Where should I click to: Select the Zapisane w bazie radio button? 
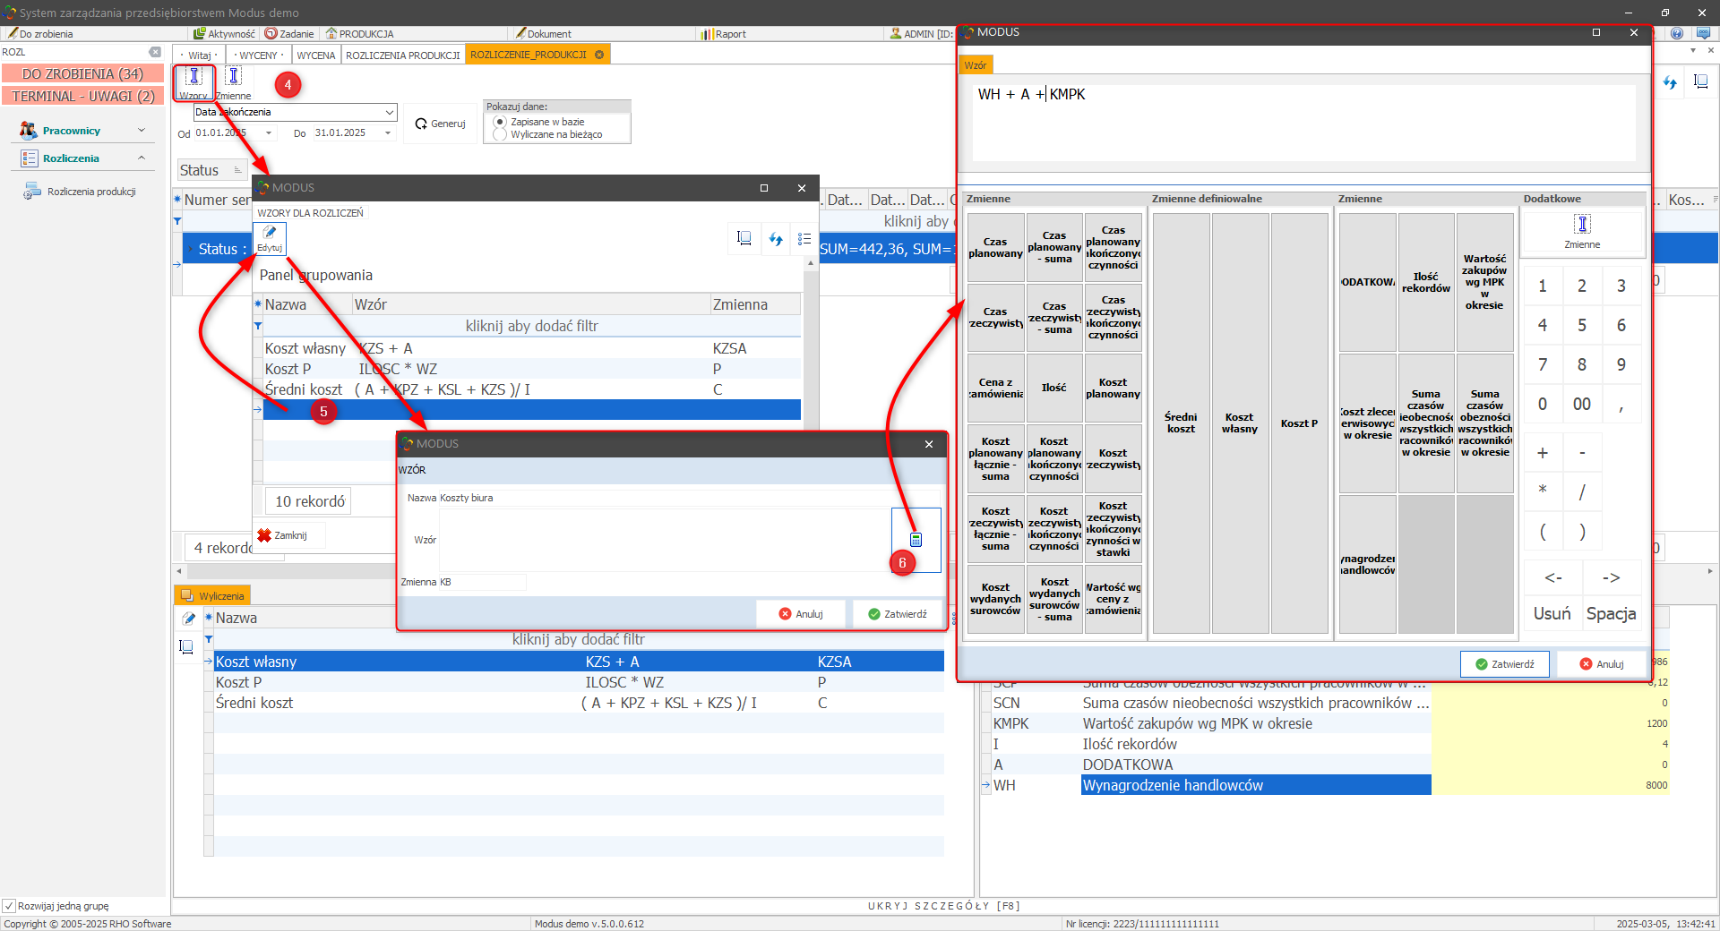click(x=500, y=122)
